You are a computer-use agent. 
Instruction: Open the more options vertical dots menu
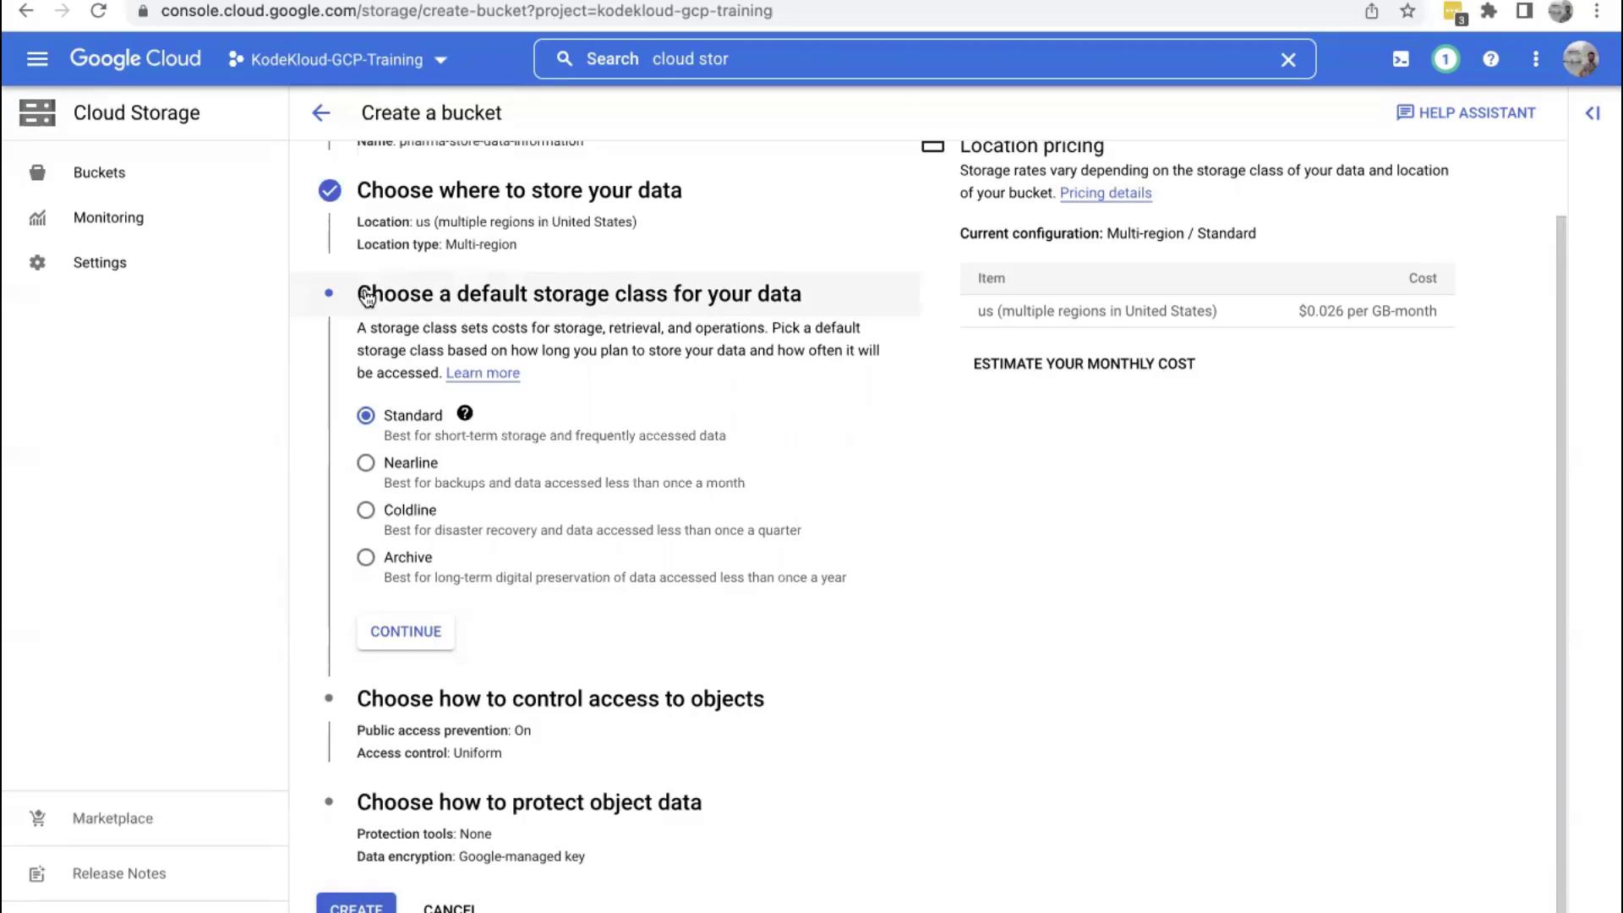(1535, 59)
